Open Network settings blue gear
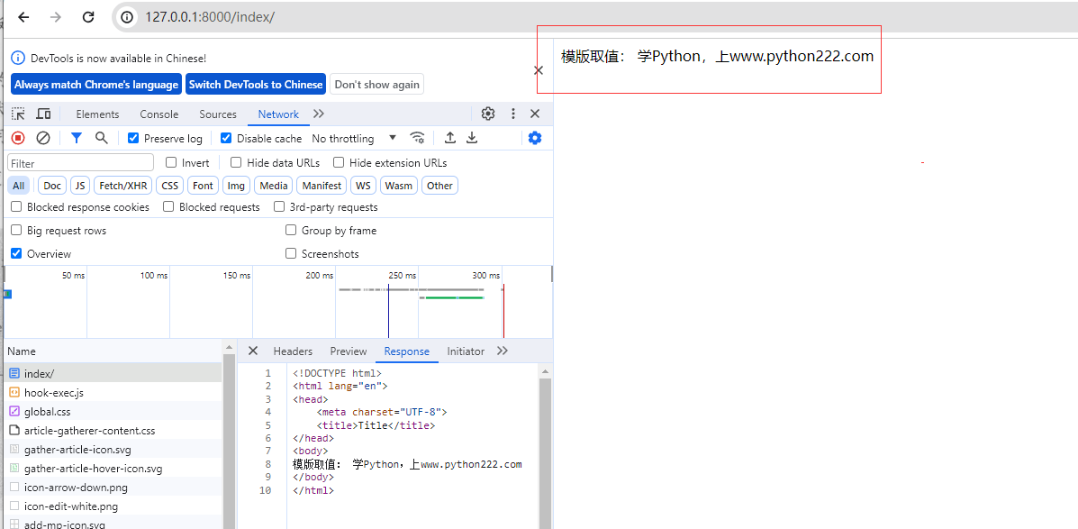 (535, 138)
